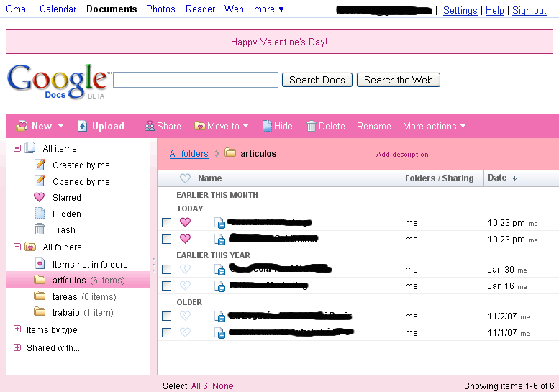This screenshot has height=392, width=559.
Task: Check the box for the 11/1/07 document
Action: 166,332
